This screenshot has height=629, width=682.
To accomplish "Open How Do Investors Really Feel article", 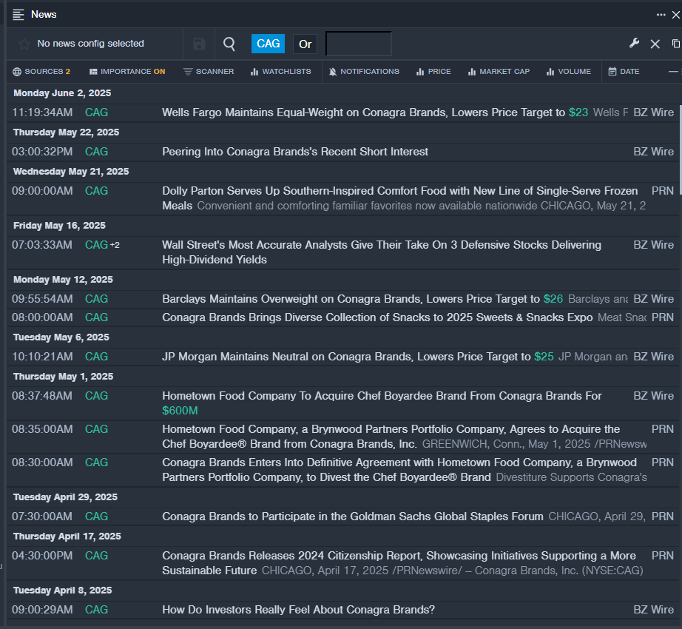I will coord(298,610).
